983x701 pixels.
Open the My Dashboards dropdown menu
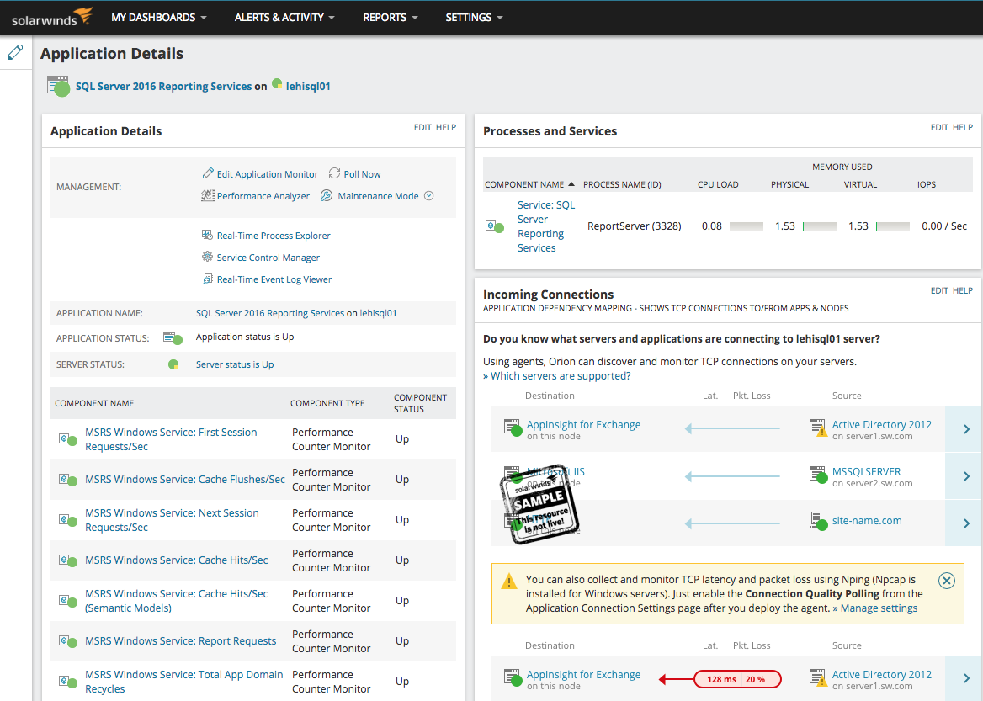point(158,18)
